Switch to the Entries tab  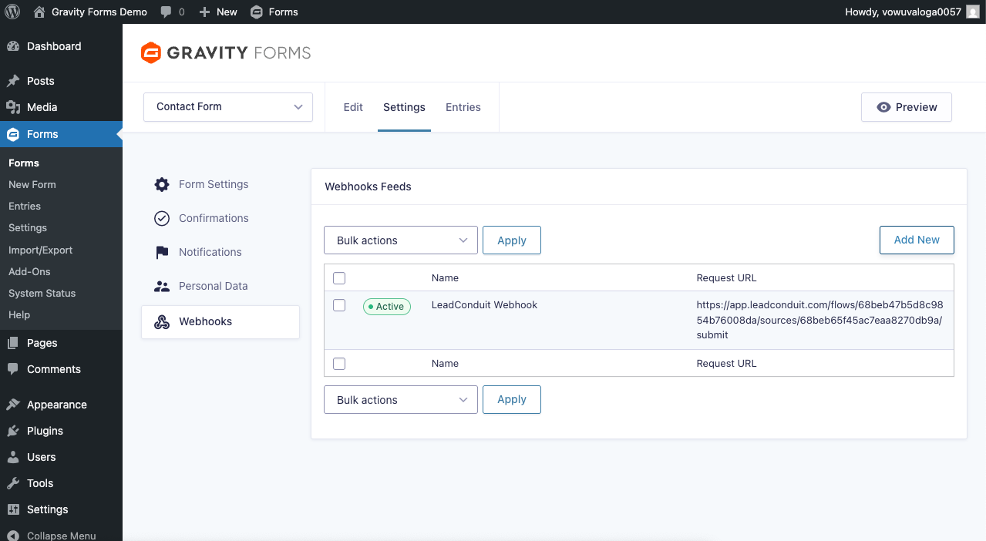tap(463, 107)
